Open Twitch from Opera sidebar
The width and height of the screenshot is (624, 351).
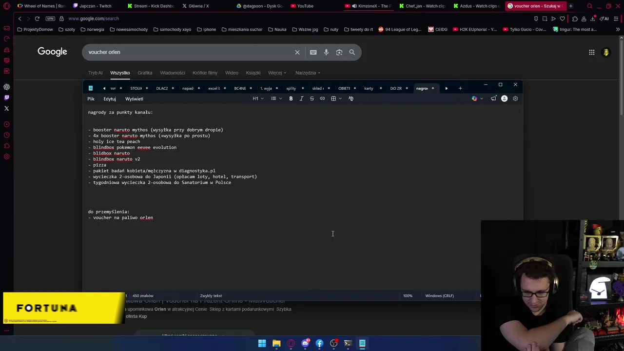click(x=7, y=97)
